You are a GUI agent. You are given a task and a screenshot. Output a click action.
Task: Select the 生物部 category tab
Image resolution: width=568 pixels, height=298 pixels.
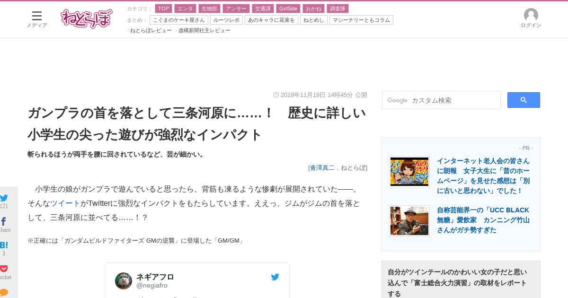coord(209,9)
